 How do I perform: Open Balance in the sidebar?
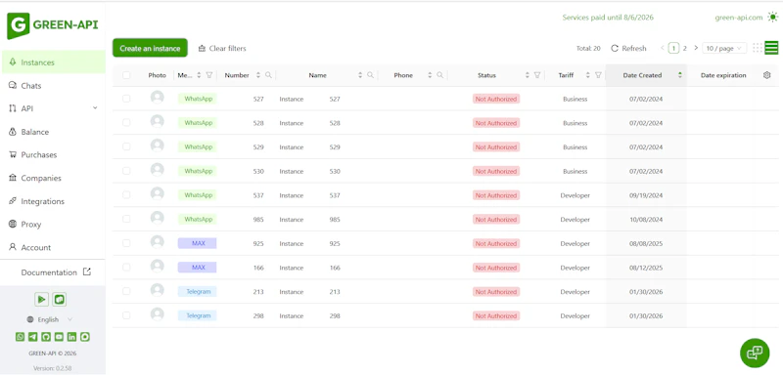pyautogui.click(x=54, y=132)
